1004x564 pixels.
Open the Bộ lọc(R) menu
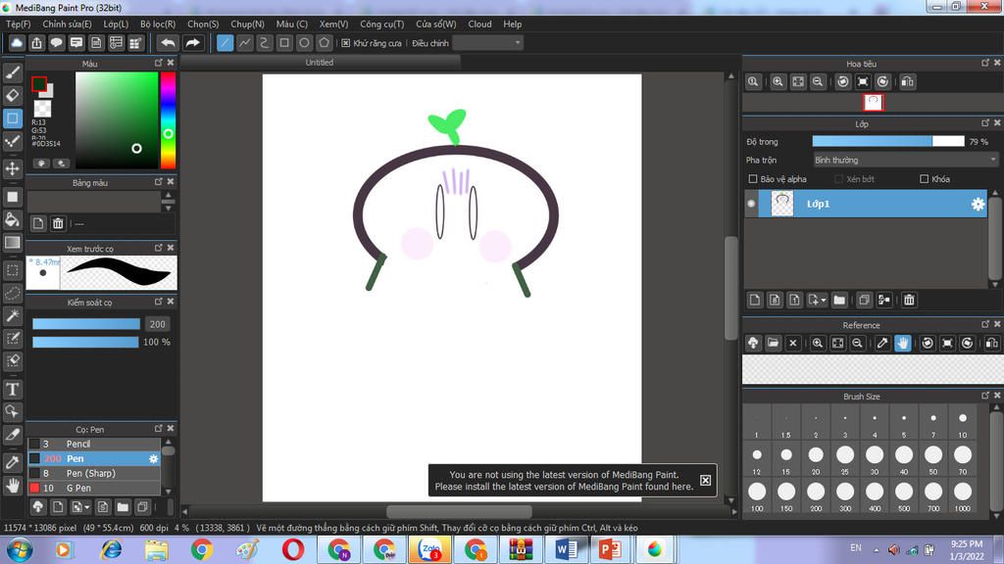158,24
